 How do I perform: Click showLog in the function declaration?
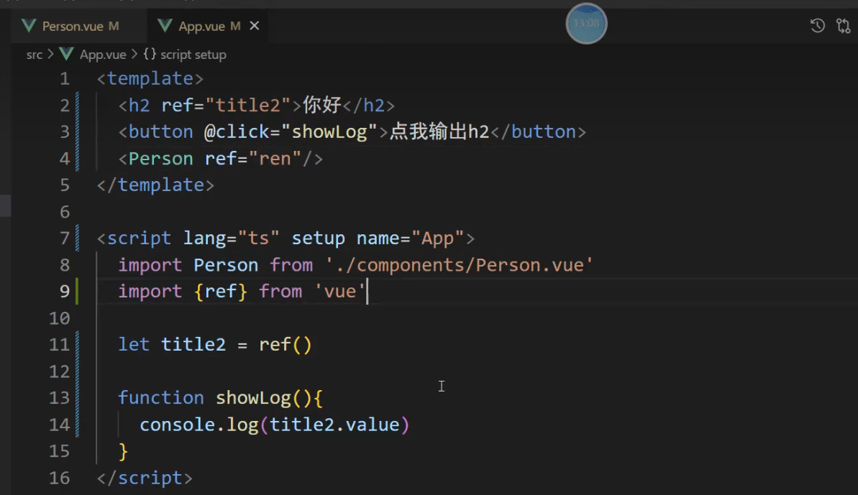(253, 398)
